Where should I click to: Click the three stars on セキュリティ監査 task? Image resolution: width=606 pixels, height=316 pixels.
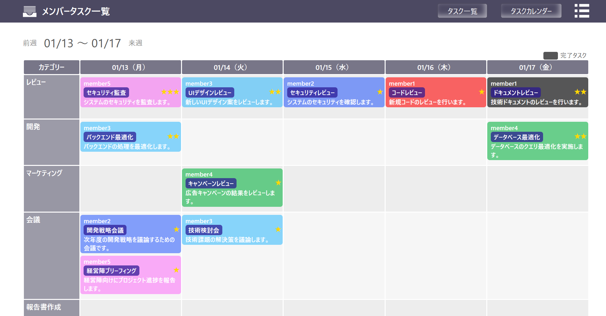[x=170, y=92]
